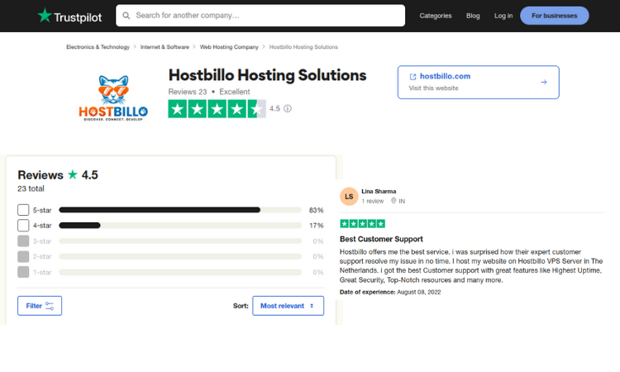The image size is (620, 372).
Task: Click the empty 3-star rating bar
Action: point(180,241)
